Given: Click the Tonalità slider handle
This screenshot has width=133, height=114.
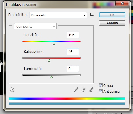Looking at the screenshot, I should pyautogui.click(x=54, y=43).
